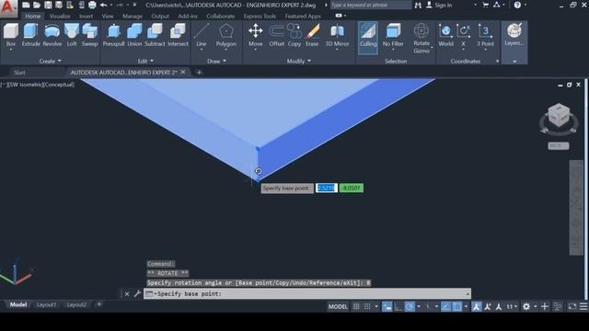Image resolution: width=589 pixels, height=331 pixels.
Task: Toggle ortho mode in status bar
Action: [x=398, y=306]
